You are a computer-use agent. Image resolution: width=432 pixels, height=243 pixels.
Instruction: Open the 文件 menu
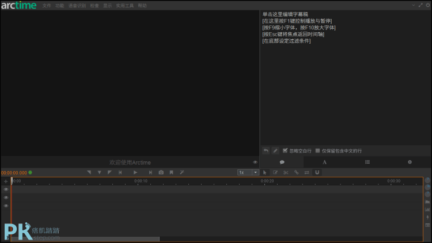coord(47,6)
